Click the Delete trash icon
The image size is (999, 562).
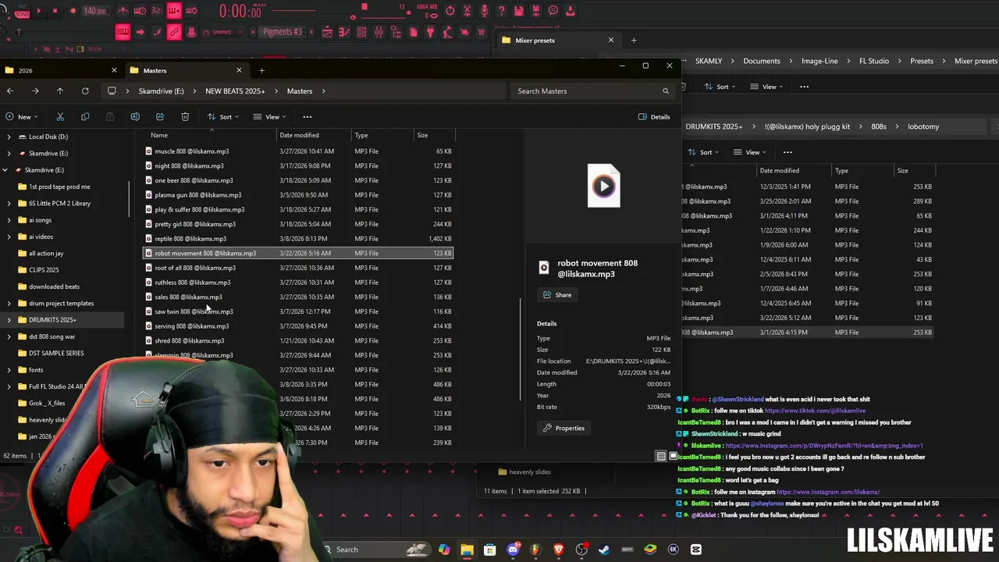click(185, 117)
